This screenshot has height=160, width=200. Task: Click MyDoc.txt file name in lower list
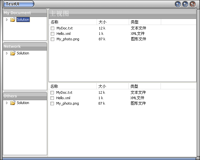tap(64, 92)
